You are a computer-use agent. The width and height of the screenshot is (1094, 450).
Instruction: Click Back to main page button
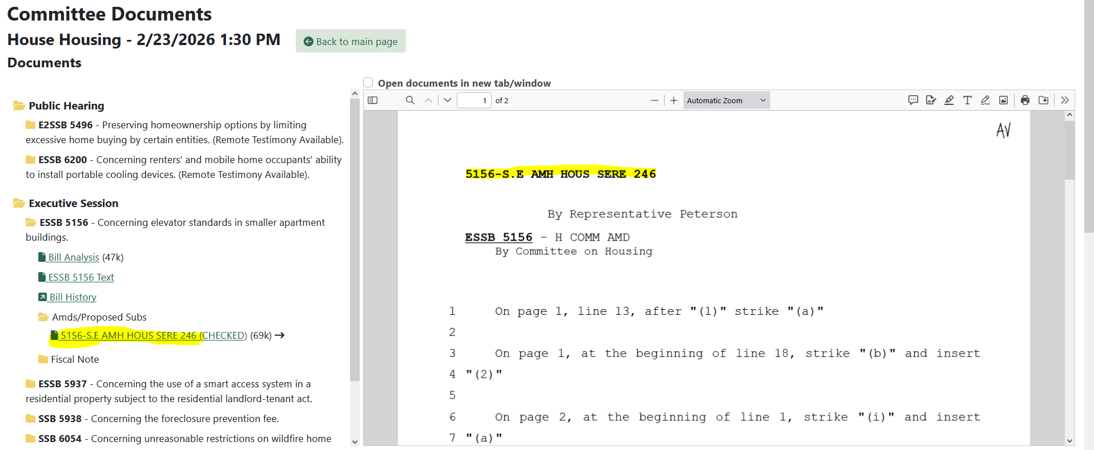[x=351, y=42]
